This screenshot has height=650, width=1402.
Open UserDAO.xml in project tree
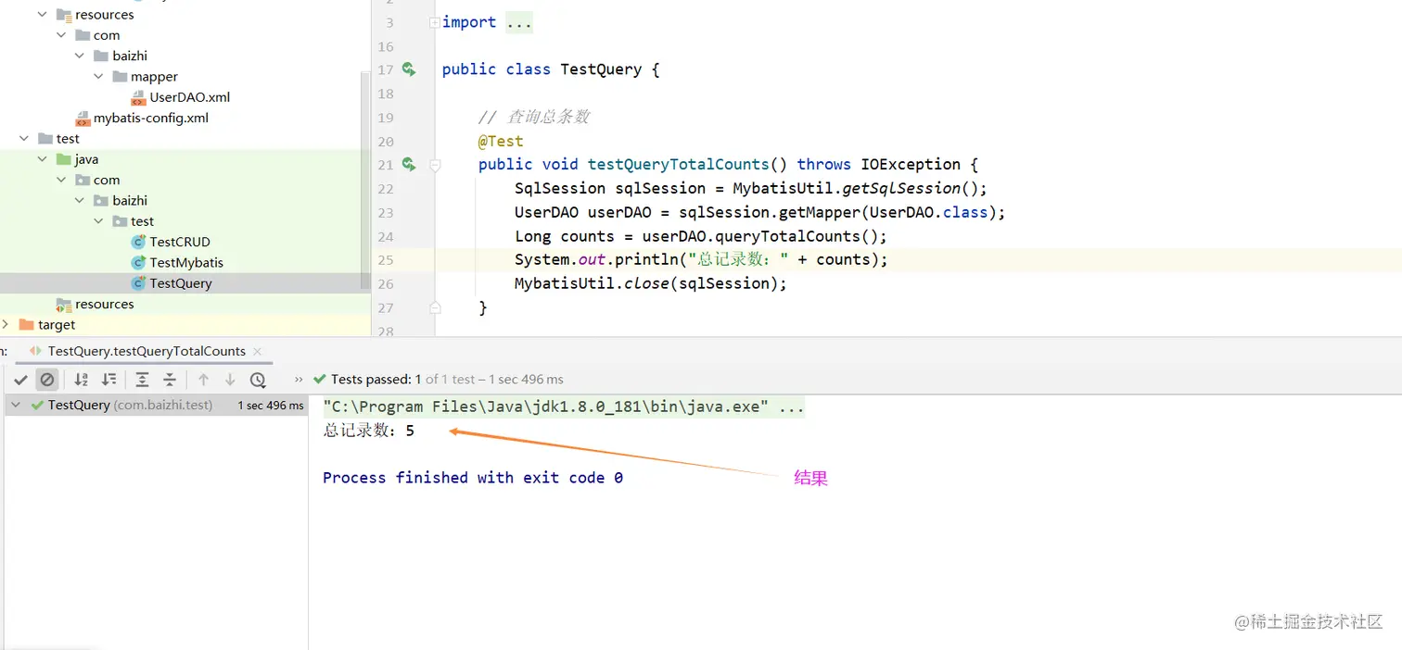(190, 97)
